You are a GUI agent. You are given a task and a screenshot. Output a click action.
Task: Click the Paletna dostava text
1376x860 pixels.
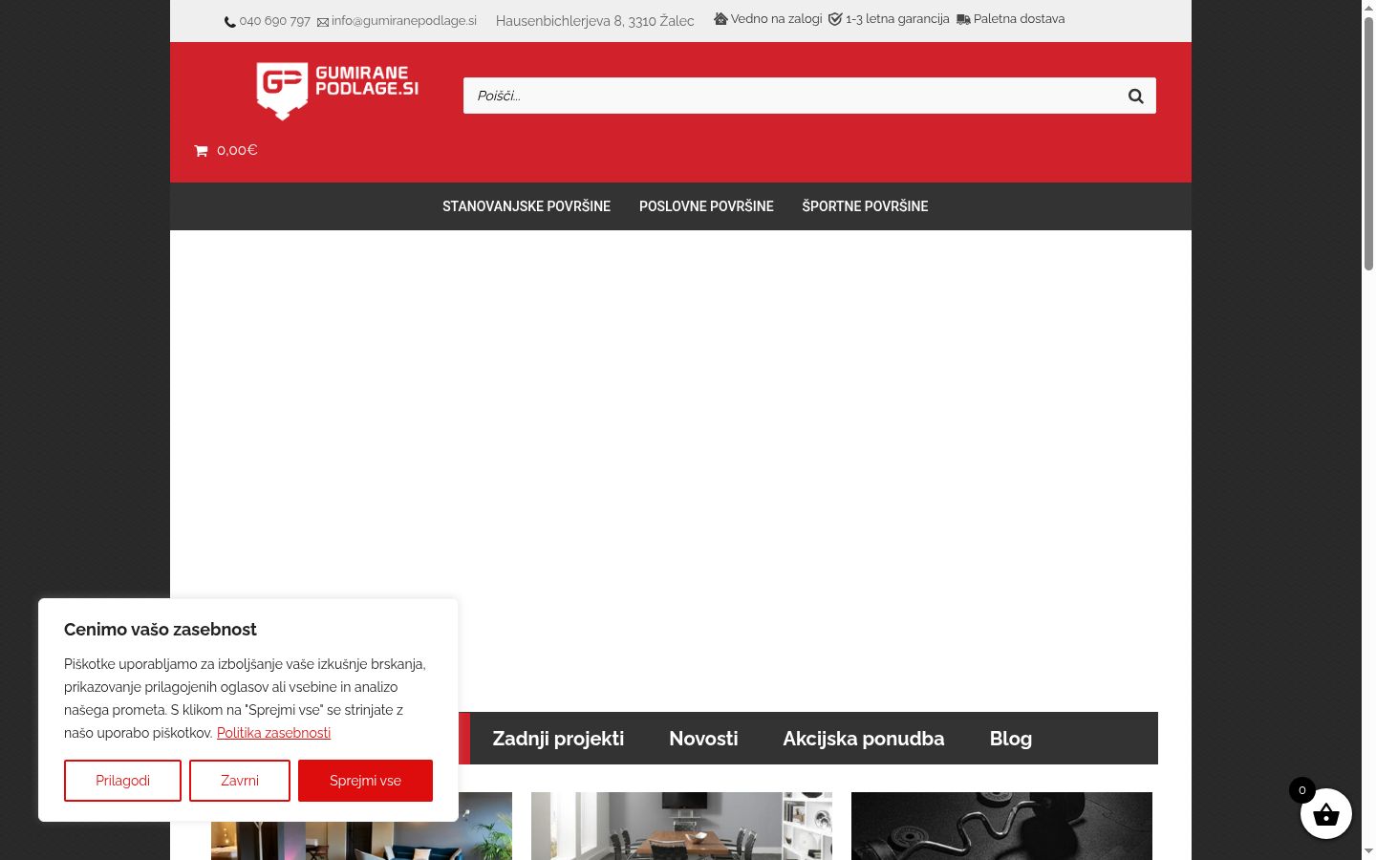(1019, 19)
